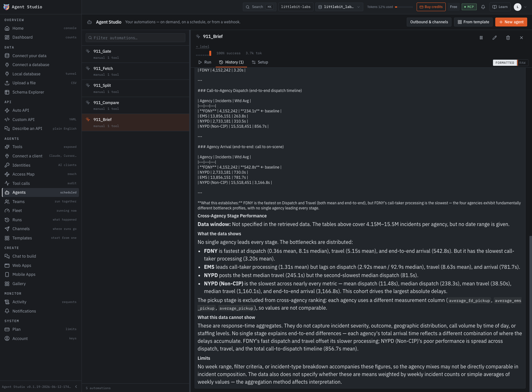Pause the 911_Brief agent
The width and height of the screenshot is (532, 392).
pos(481,38)
